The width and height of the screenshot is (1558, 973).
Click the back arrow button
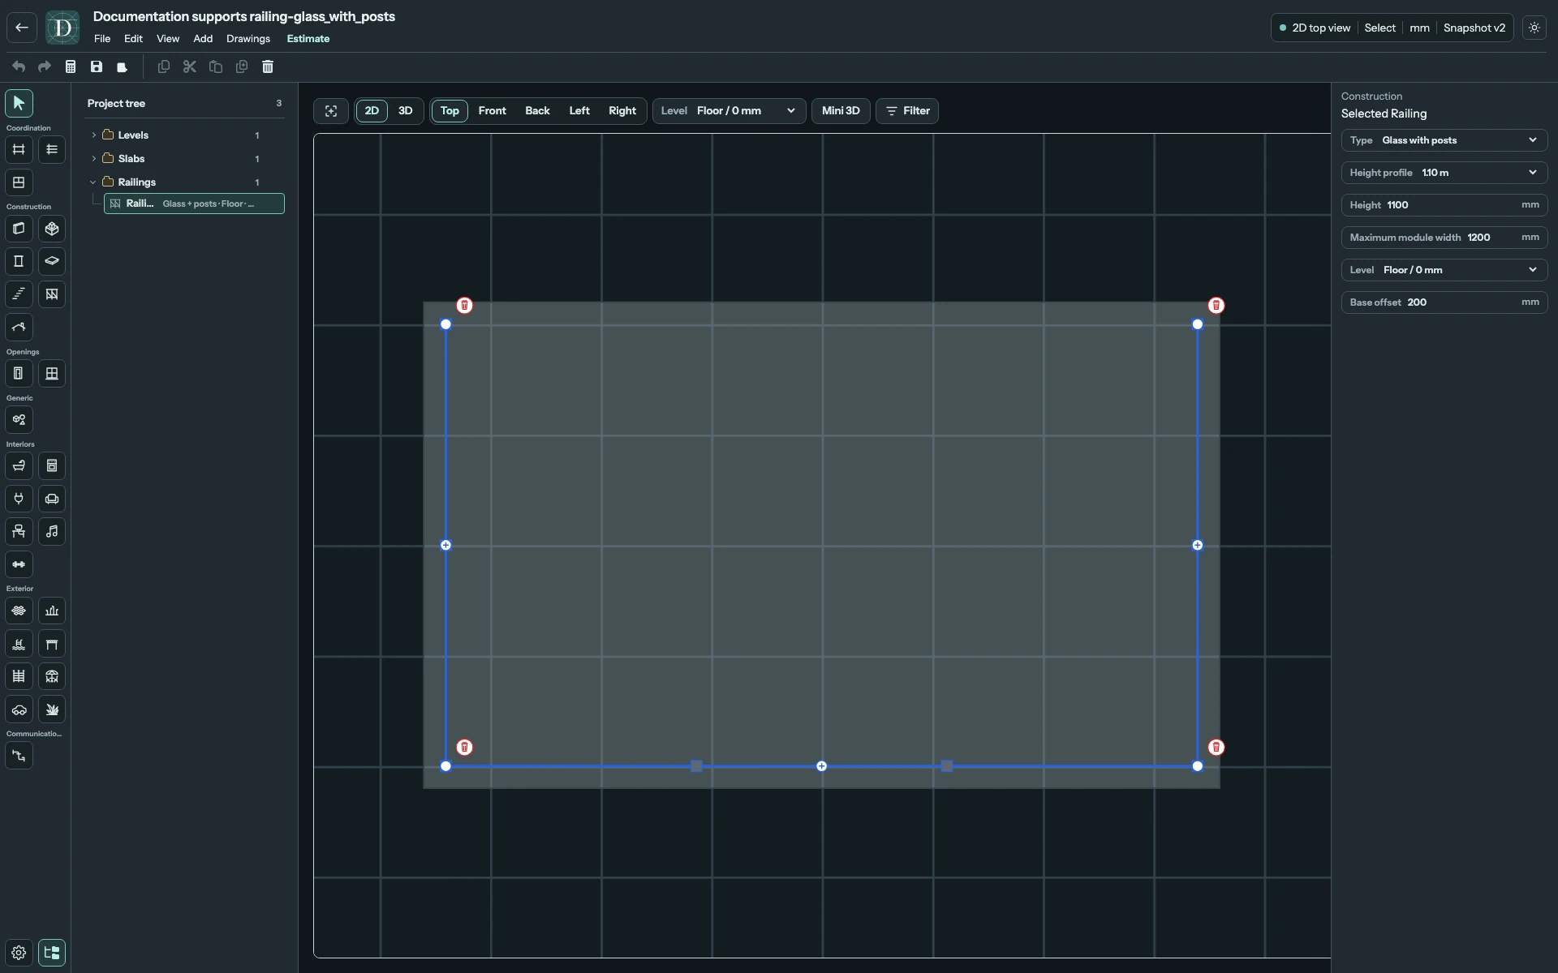[22, 28]
